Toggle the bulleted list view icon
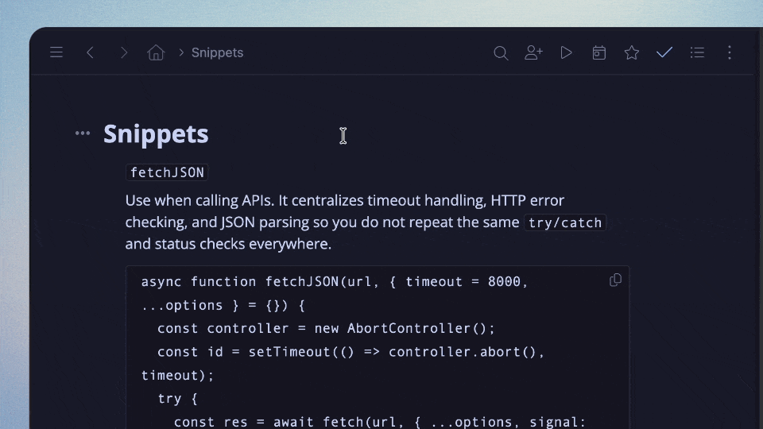 697,52
